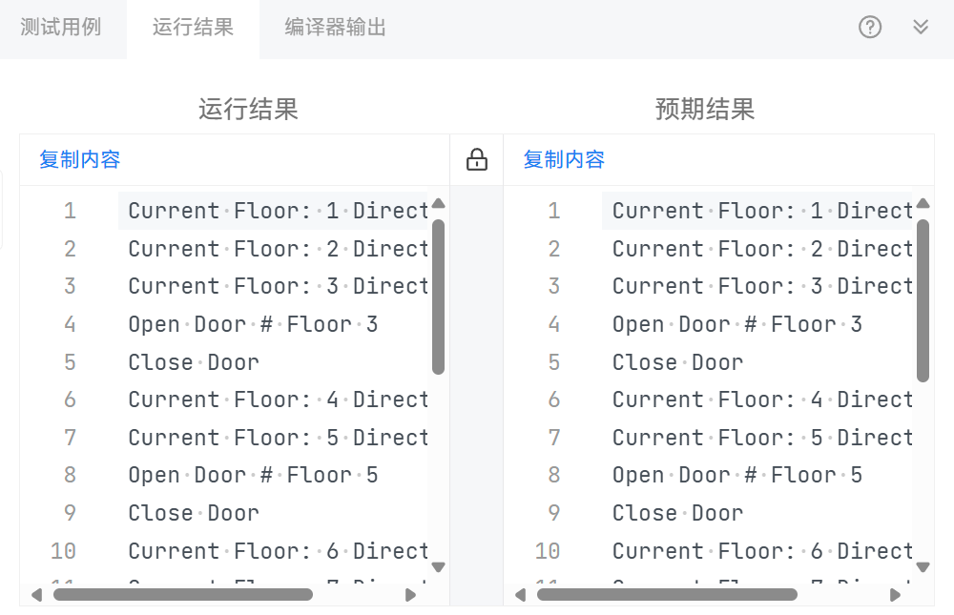This screenshot has height=615, width=954.
Task: Copy content of the 运行结果 output
Action: (x=80, y=160)
